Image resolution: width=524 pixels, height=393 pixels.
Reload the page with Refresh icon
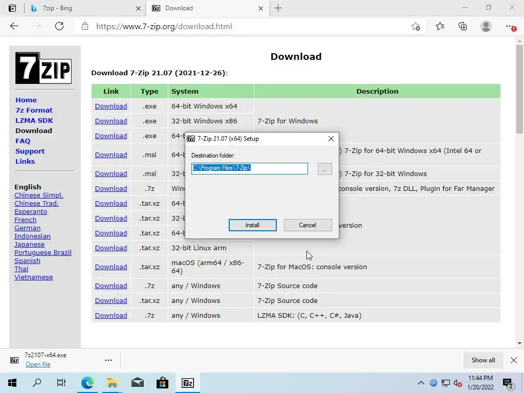coord(59,26)
